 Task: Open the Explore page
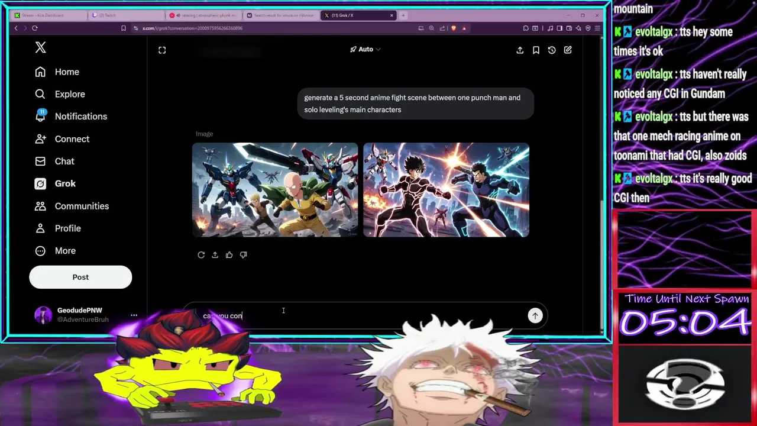coord(60,94)
